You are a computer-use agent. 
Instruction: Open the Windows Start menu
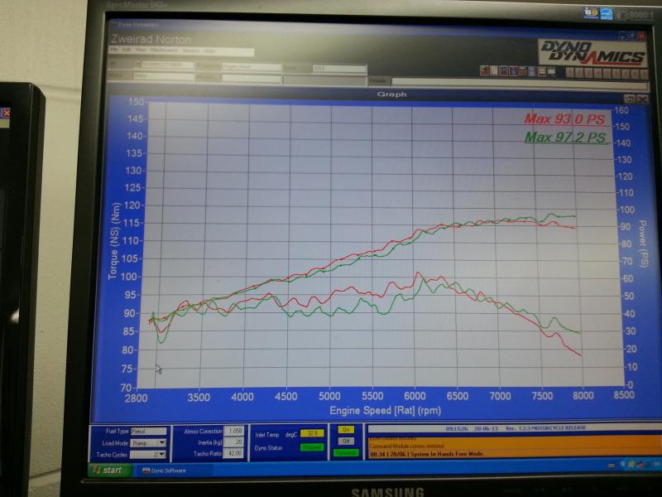click(108, 470)
